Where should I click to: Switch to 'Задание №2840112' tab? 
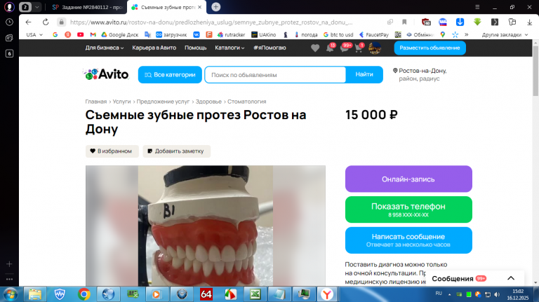click(87, 7)
